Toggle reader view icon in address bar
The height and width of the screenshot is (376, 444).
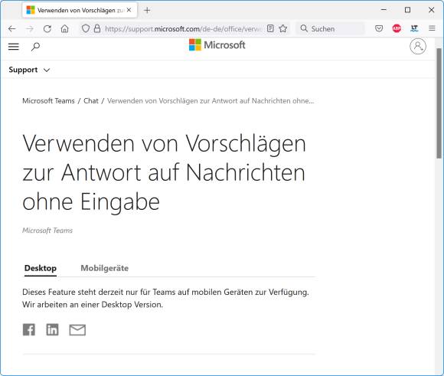tap(270, 28)
